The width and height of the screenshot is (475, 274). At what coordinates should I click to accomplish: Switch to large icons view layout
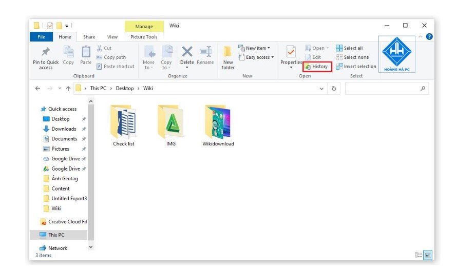[428, 255]
